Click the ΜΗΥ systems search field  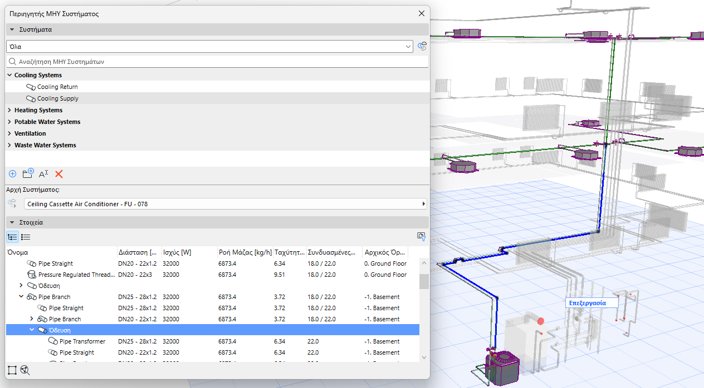[x=217, y=62]
